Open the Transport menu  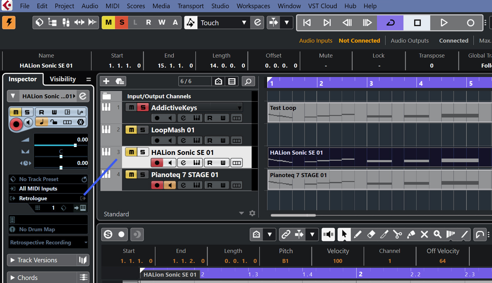pyautogui.click(x=191, y=6)
